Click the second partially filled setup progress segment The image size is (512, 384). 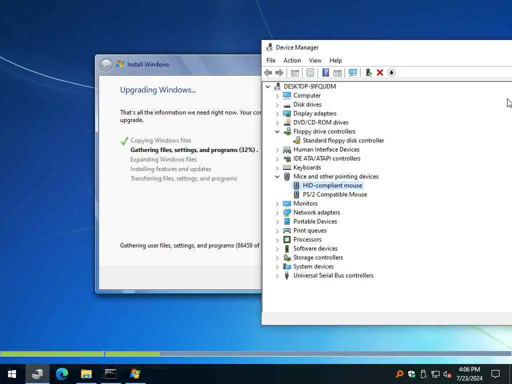tap(132, 353)
